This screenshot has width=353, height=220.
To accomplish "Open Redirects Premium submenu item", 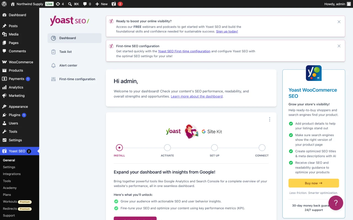I will [x=20, y=209].
